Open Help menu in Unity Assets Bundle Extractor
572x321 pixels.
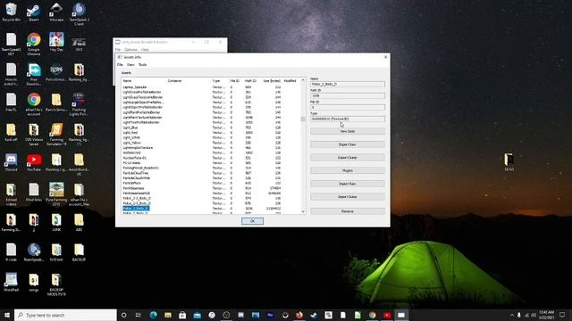(145, 50)
